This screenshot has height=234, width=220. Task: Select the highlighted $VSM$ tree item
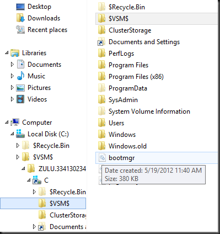pyautogui.click(x=43, y=204)
